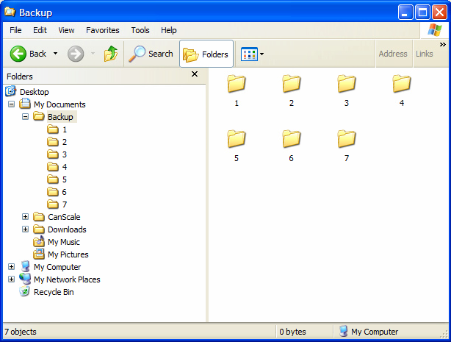451x342 pixels.
Task: Click the Up folder icon
Action: coord(111,54)
